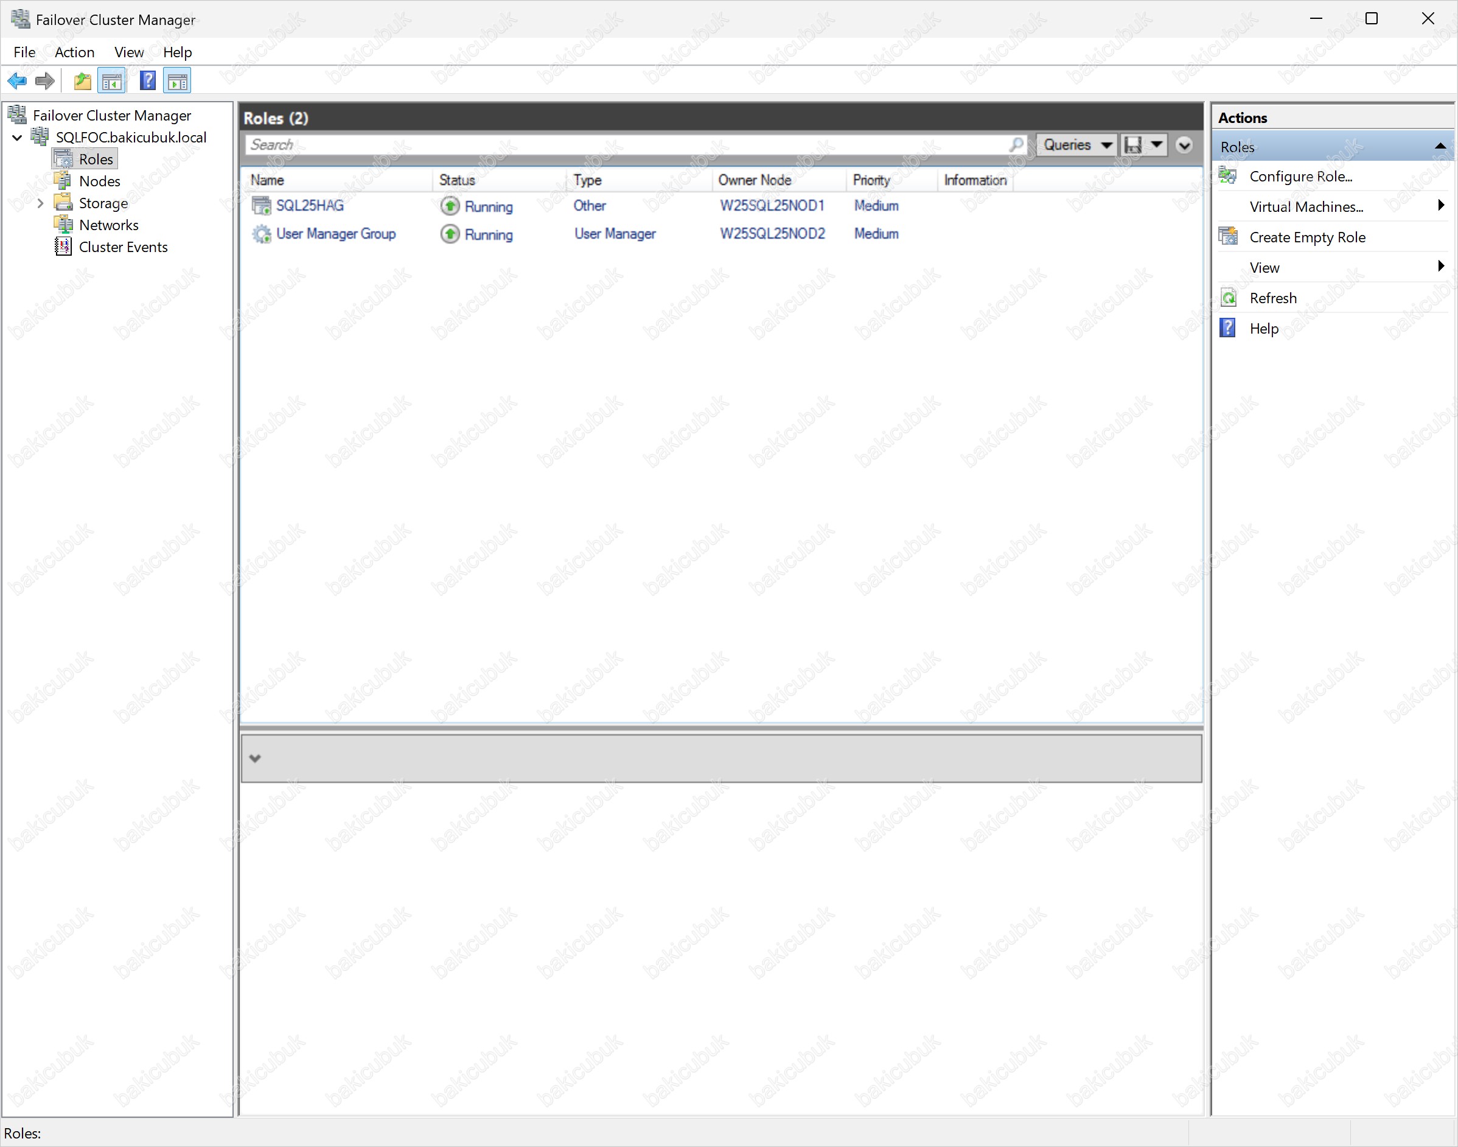
Task: Click the blue Back arrow toolbar icon
Action: point(17,81)
